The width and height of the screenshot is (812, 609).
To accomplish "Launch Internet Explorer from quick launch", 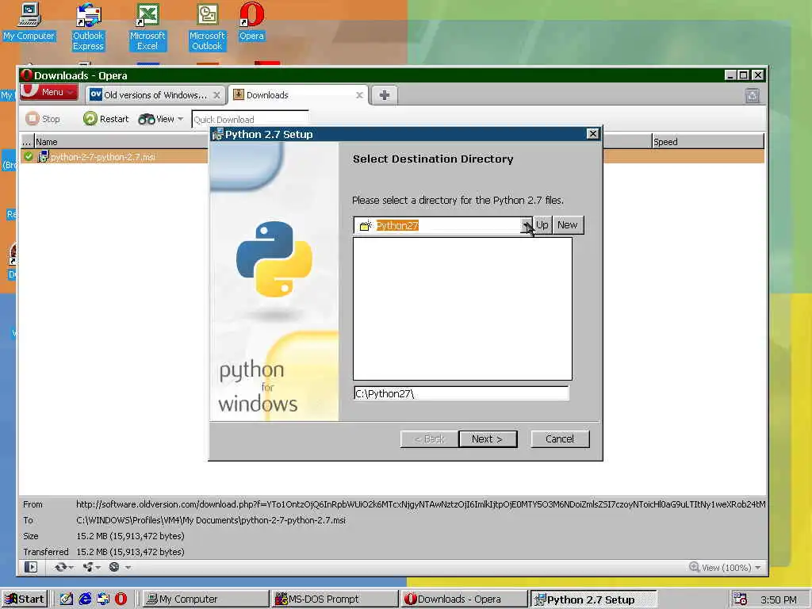I will coord(85,599).
